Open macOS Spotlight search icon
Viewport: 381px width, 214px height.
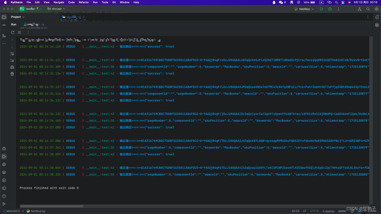tap(336, 2)
